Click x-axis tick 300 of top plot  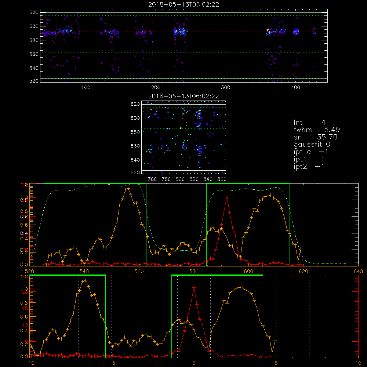(x=226, y=88)
